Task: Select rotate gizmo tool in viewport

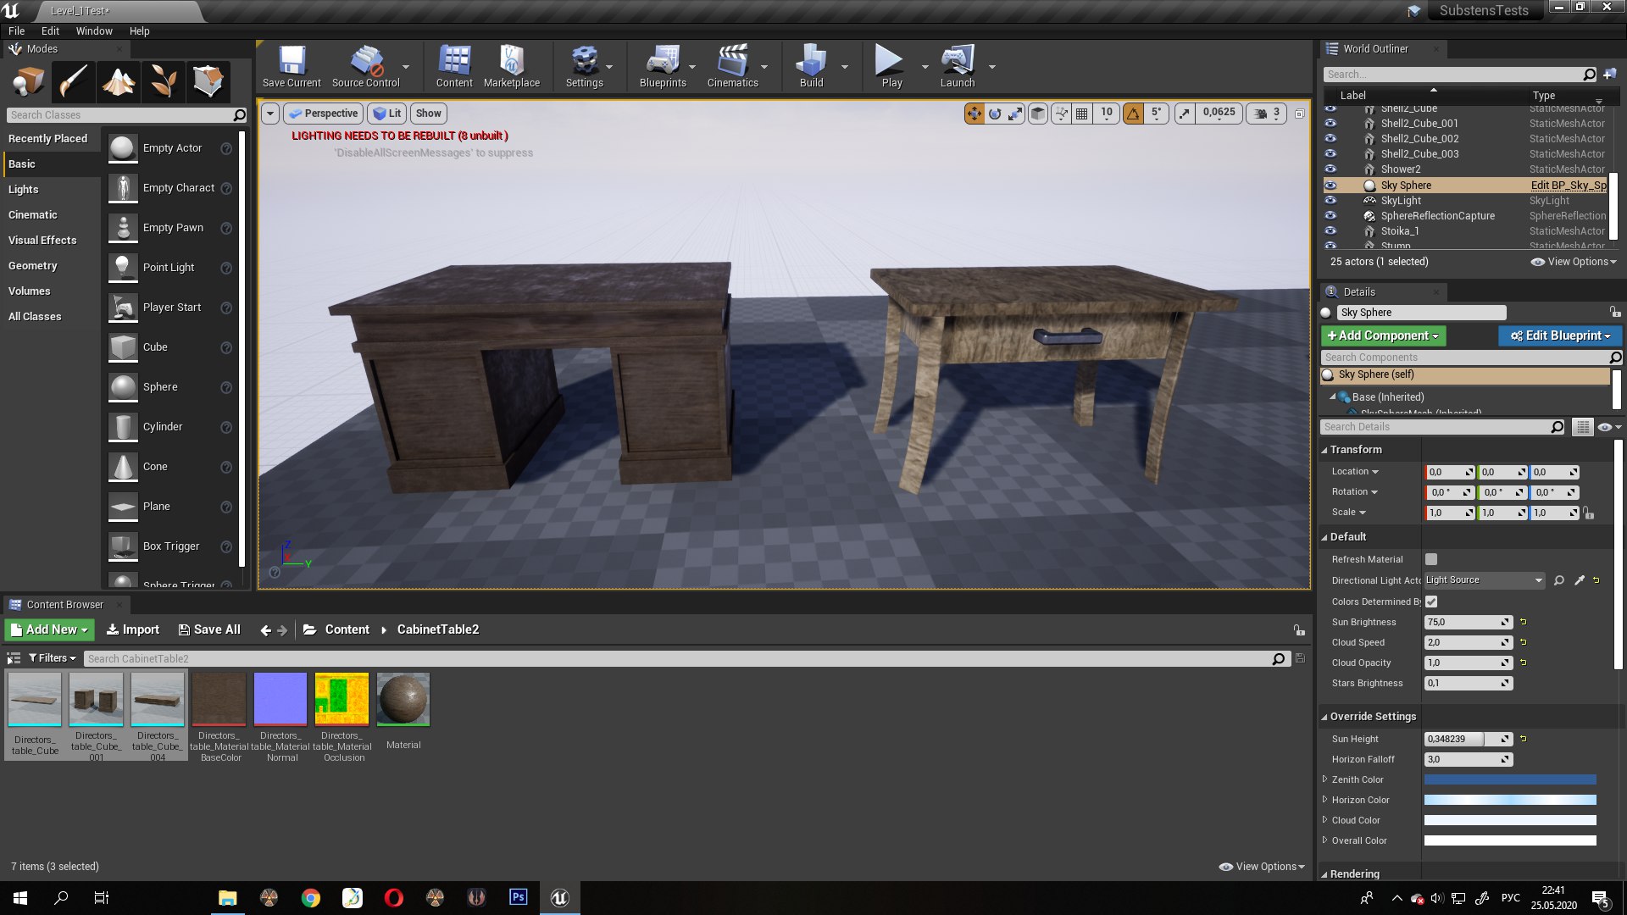Action: pyautogui.click(x=995, y=114)
